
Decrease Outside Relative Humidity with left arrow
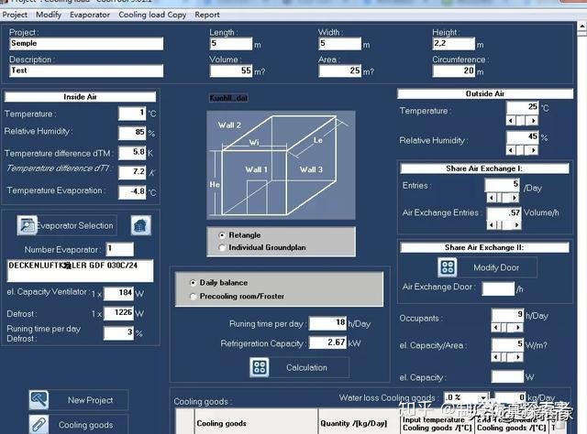coord(512,150)
